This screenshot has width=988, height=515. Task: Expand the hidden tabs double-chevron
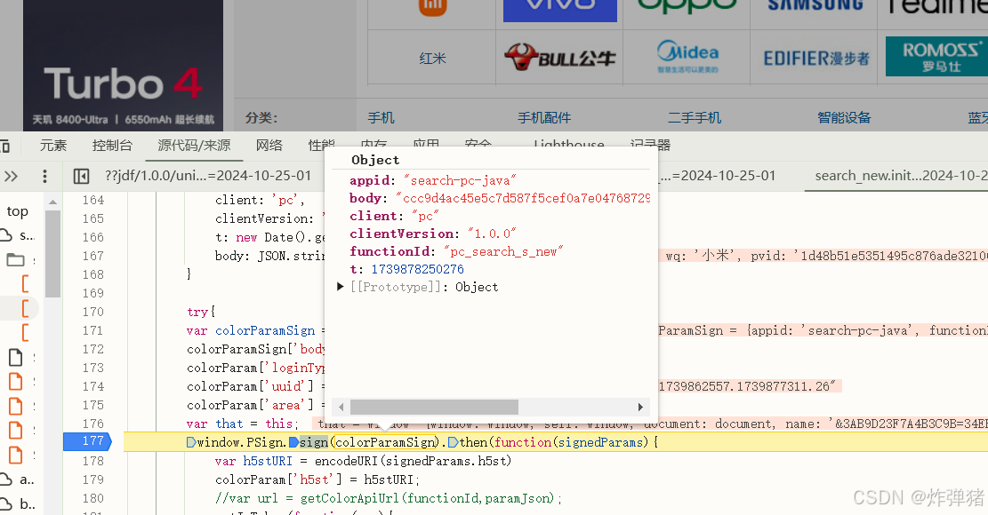[12, 176]
